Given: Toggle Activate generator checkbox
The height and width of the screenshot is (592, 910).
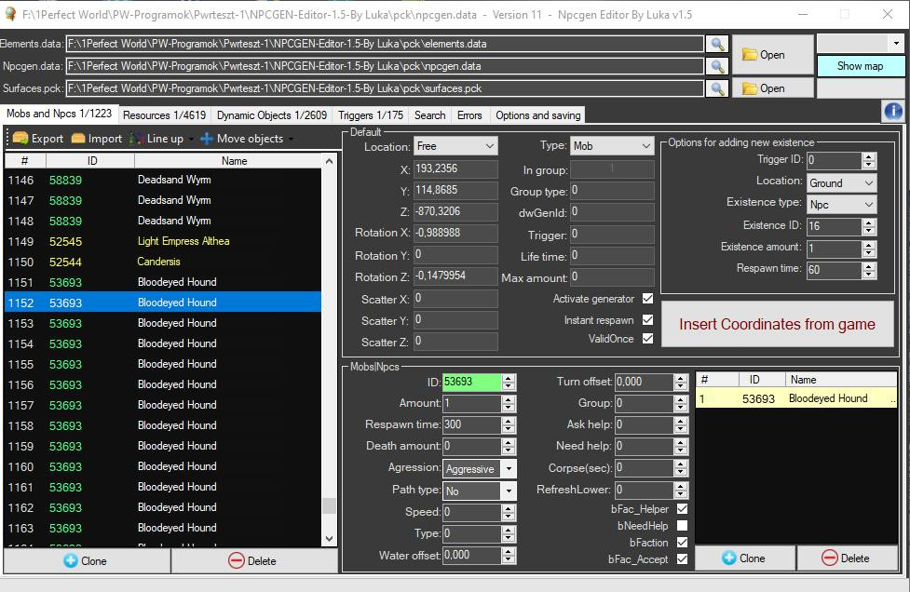Looking at the screenshot, I should [x=647, y=299].
